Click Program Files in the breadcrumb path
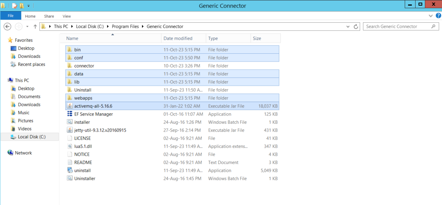The image size is (442, 205). tap(125, 26)
